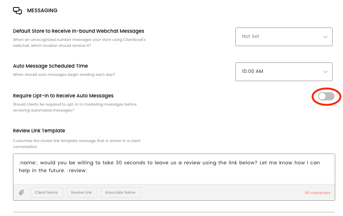Click the 'Require Opt-In to Receive Auto Messages' label
Viewport: 343px width, 216px height.
pyautogui.click(x=63, y=96)
